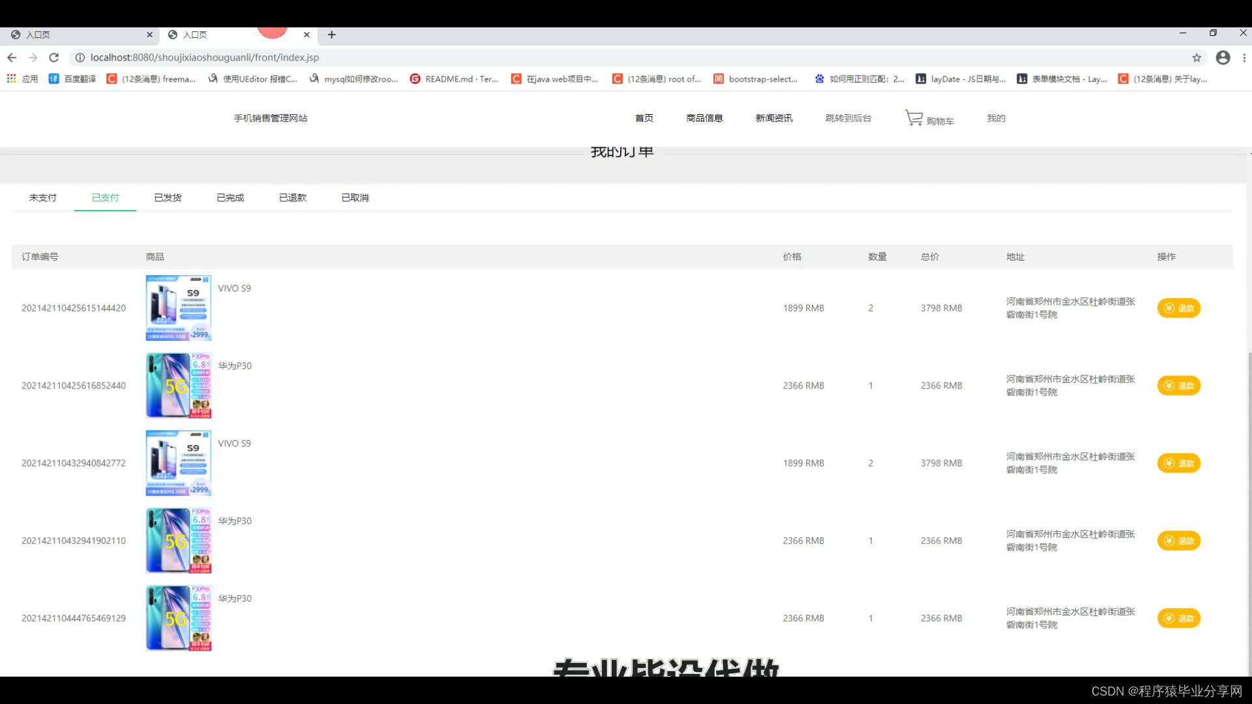Click the site information icon in address bar
The image size is (1252, 704).
pyautogui.click(x=80, y=57)
